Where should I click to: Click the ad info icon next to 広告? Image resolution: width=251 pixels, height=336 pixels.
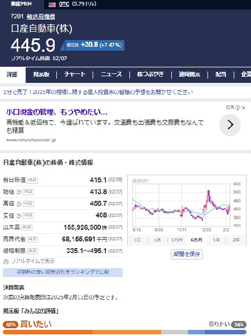point(238,107)
